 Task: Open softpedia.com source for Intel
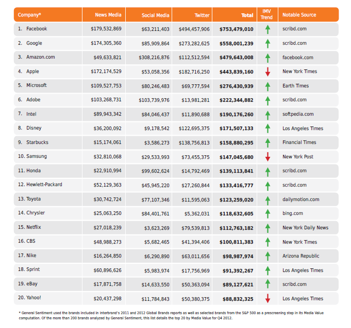coord(298,114)
